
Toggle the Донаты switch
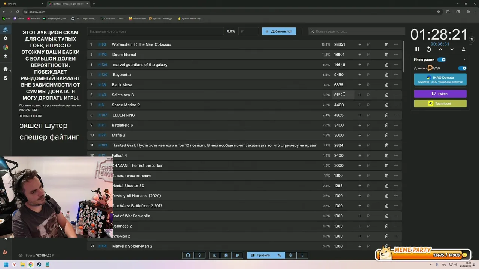[463, 68]
